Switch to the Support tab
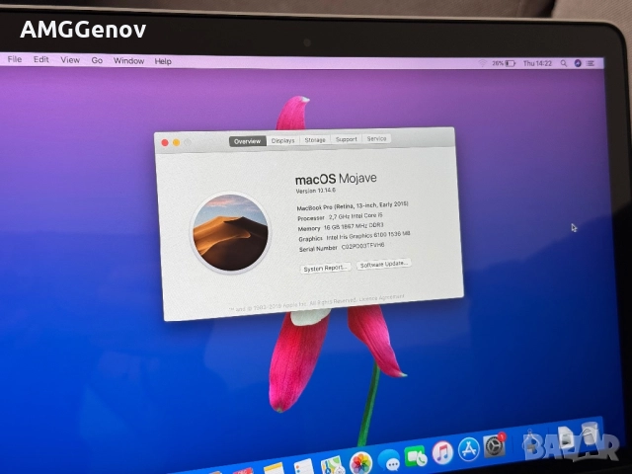 pos(347,139)
